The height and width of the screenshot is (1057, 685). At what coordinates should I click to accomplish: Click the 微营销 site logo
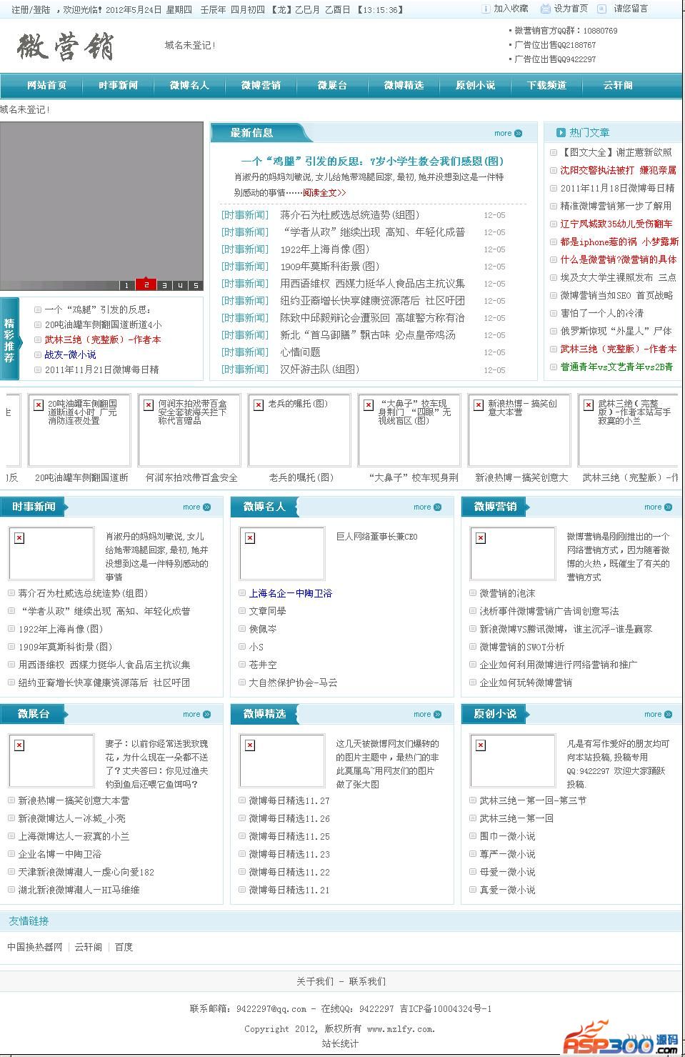(66, 47)
